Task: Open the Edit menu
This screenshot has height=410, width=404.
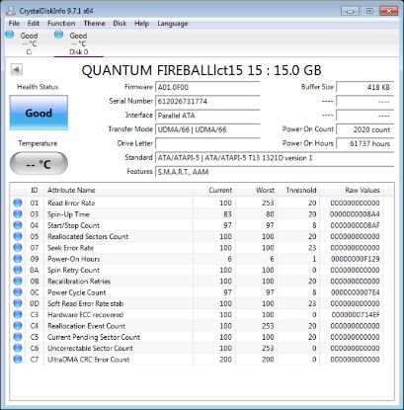Action: click(x=34, y=24)
